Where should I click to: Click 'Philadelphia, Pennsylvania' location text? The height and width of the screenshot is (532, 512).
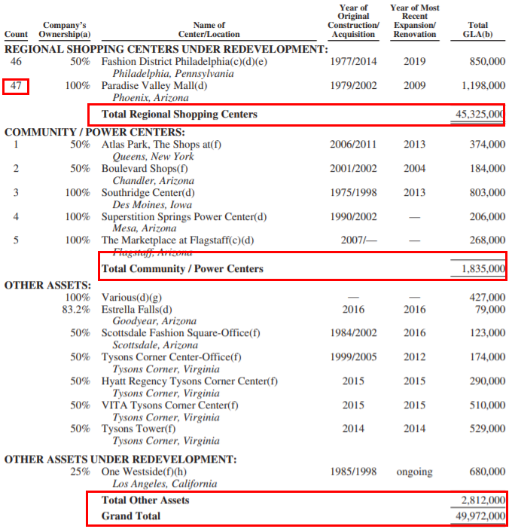(x=173, y=74)
